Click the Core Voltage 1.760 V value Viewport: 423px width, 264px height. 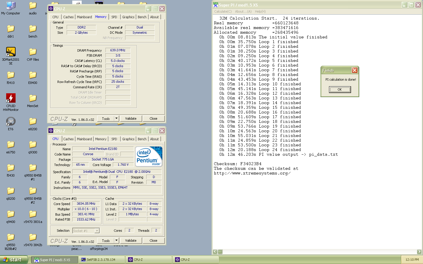tap(123, 165)
